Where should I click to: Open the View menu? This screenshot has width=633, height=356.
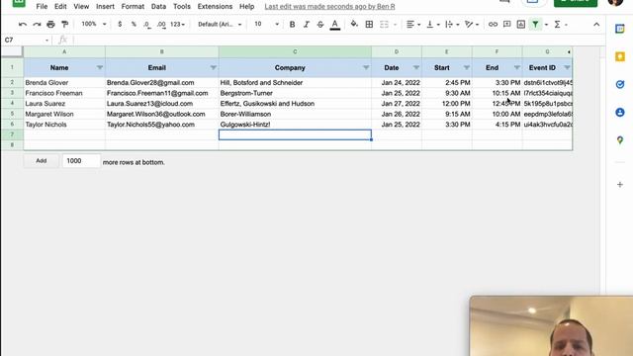point(81,7)
